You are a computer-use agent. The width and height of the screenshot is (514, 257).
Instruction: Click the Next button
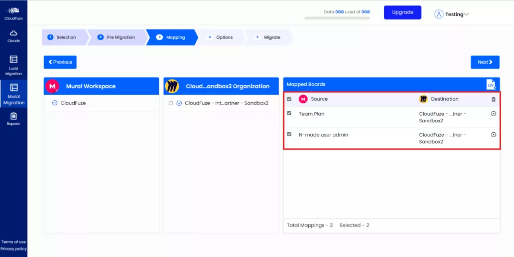coord(485,62)
